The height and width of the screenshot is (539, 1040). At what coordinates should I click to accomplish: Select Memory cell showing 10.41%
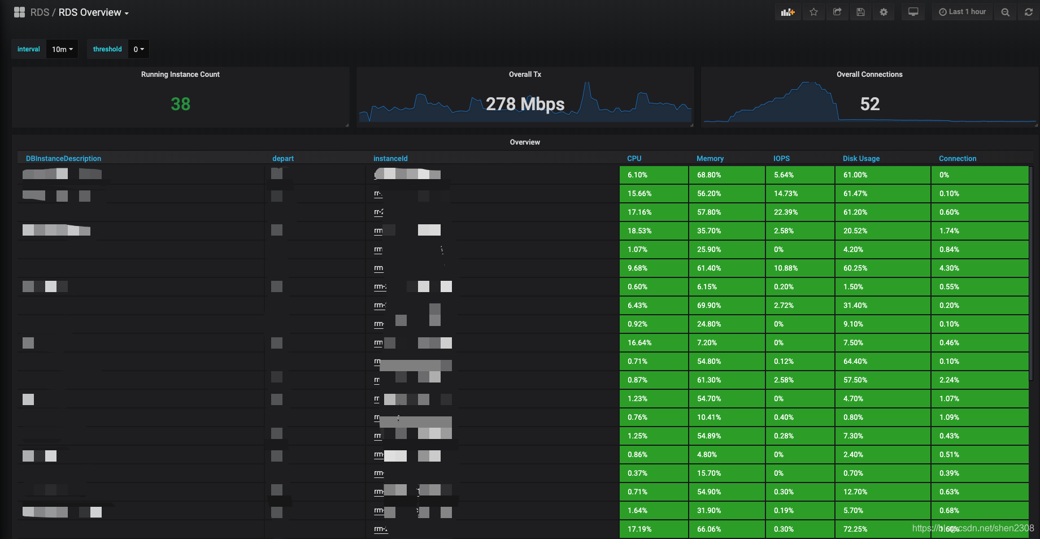click(726, 418)
